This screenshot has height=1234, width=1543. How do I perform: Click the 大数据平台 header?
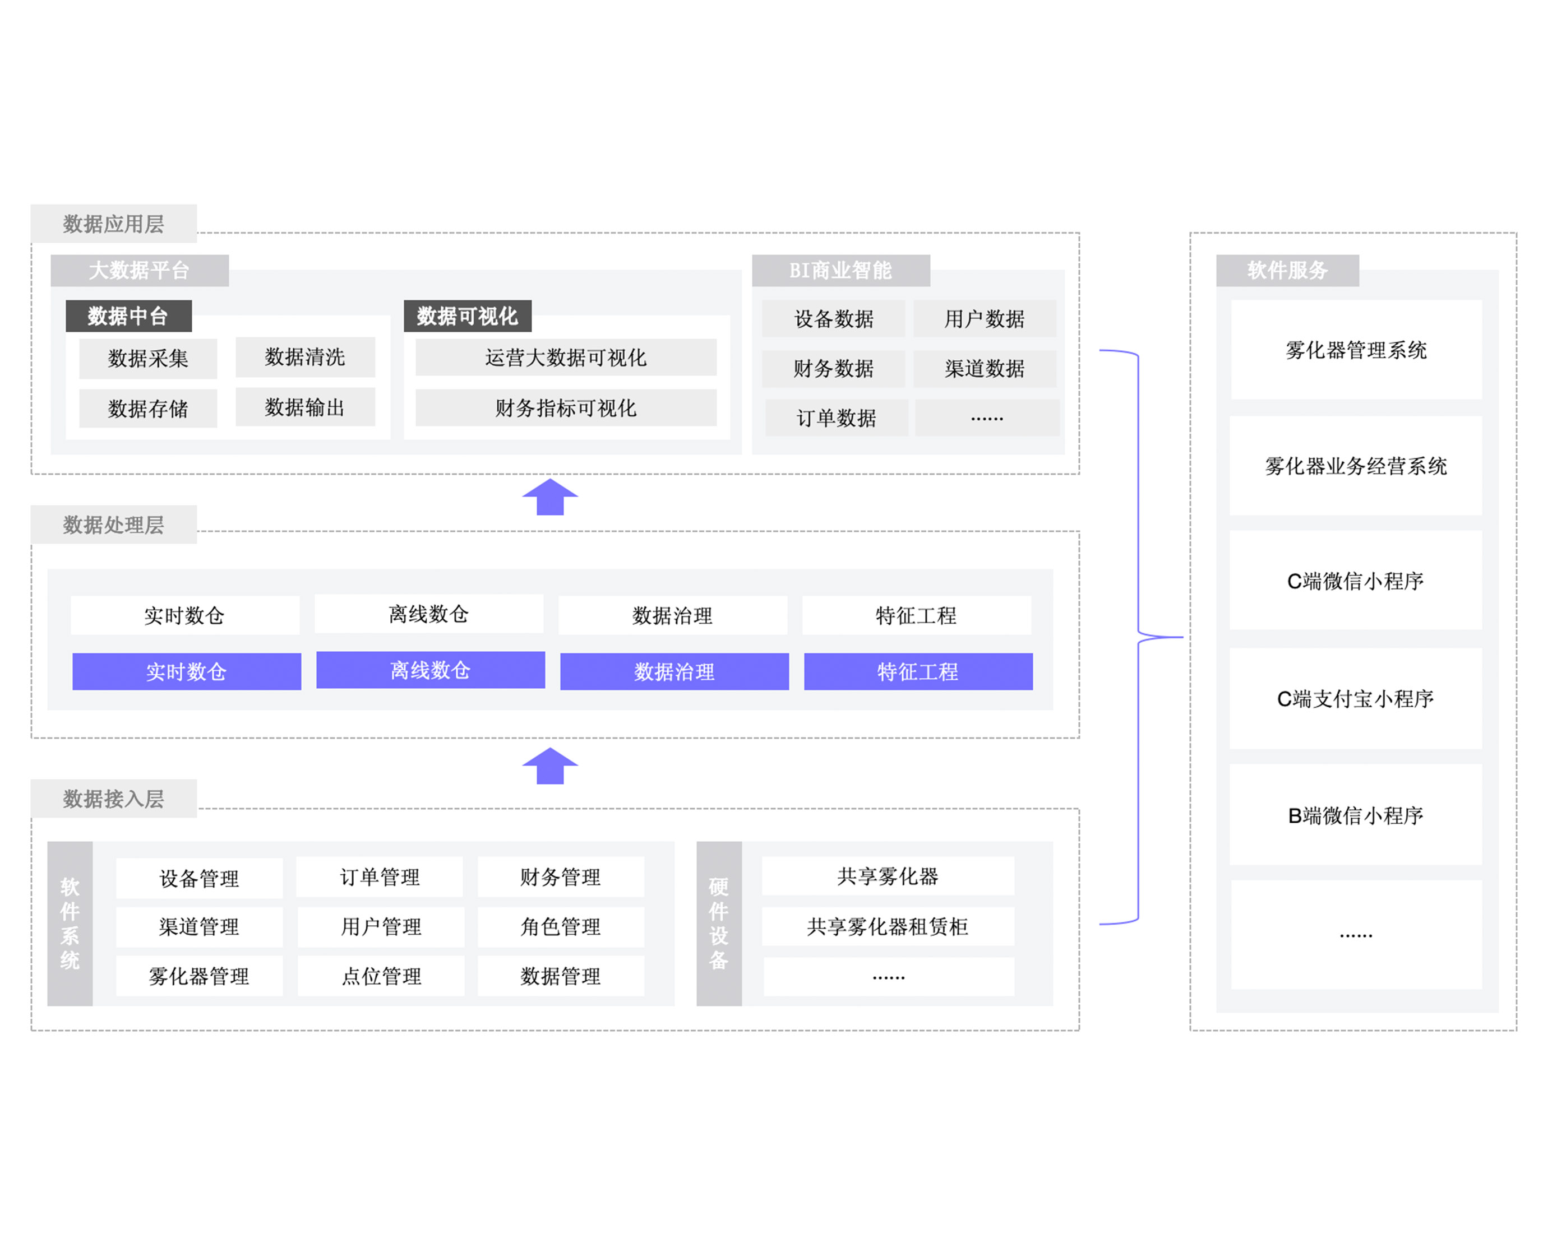click(140, 271)
